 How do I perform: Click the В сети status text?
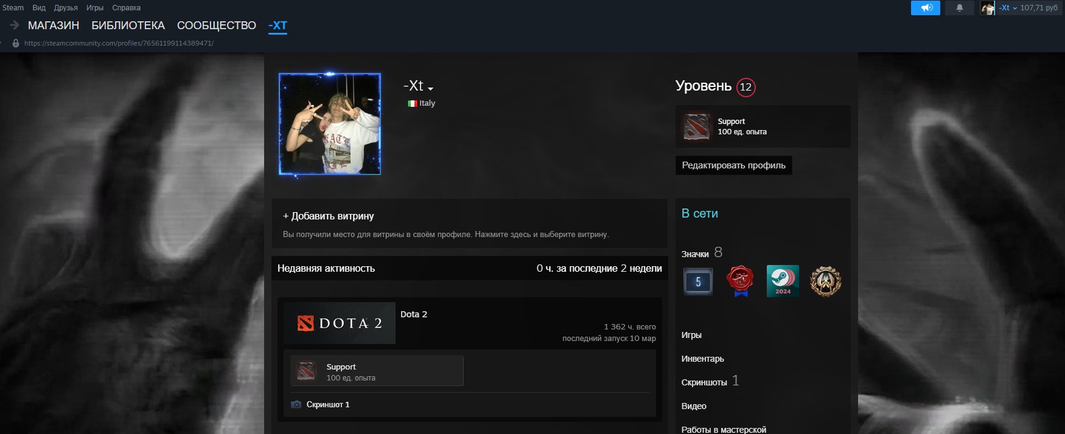coord(700,213)
